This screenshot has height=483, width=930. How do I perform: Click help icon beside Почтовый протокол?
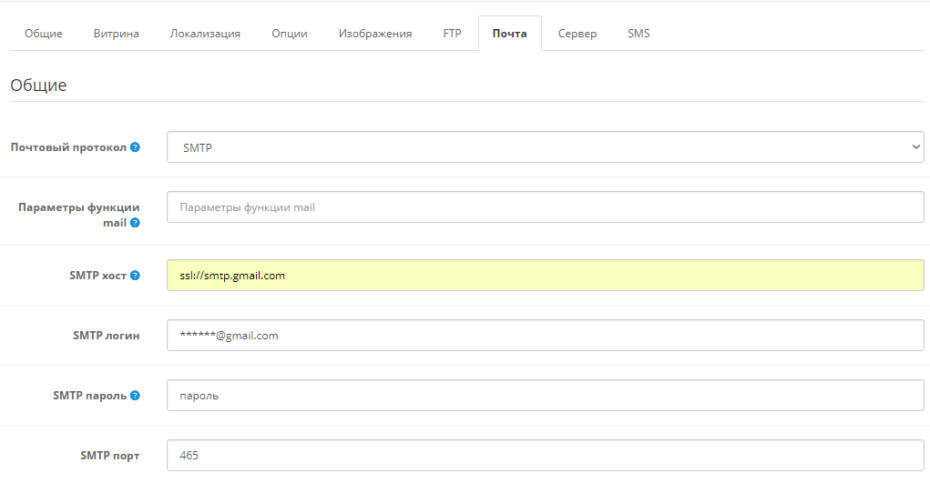coord(135,147)
